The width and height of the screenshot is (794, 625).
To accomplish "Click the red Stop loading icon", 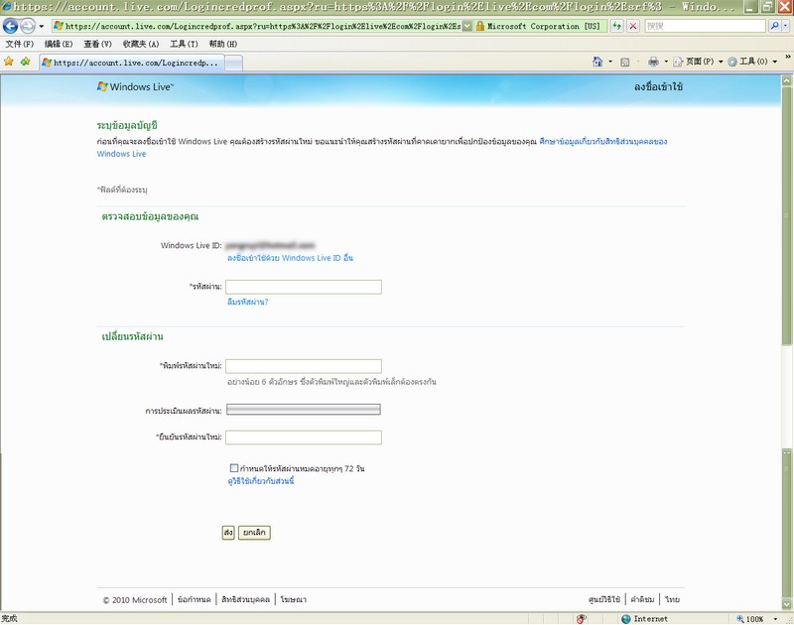I will (633, 26).
